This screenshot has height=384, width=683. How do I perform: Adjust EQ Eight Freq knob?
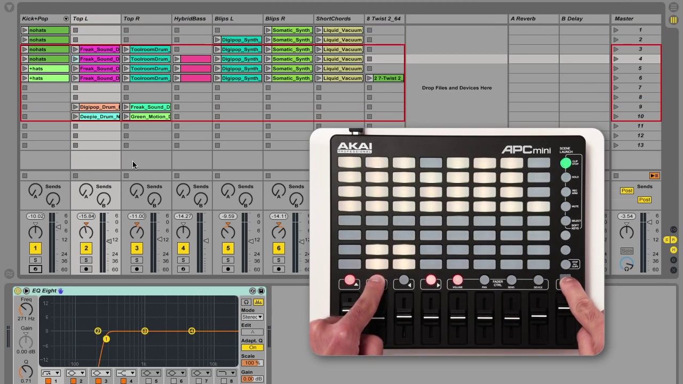tap(26, 309)
